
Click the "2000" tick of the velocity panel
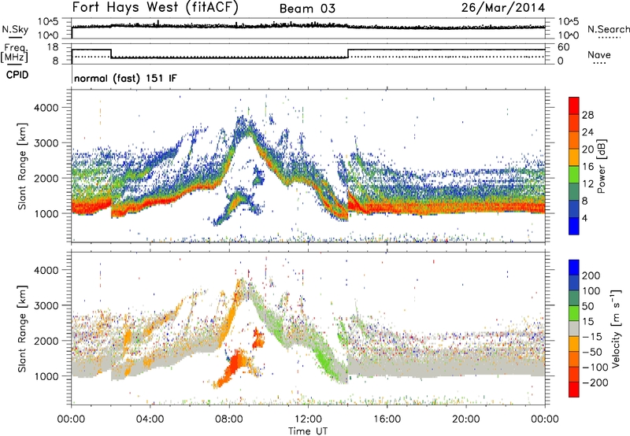46,341
